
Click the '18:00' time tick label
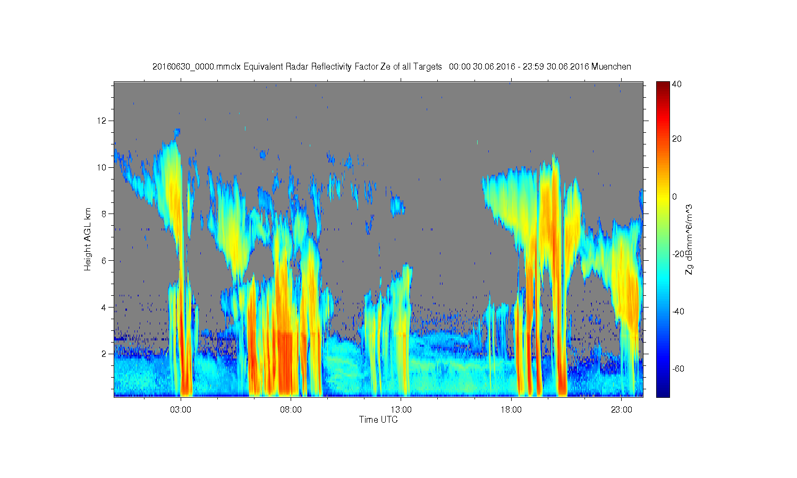pos(511,410)
